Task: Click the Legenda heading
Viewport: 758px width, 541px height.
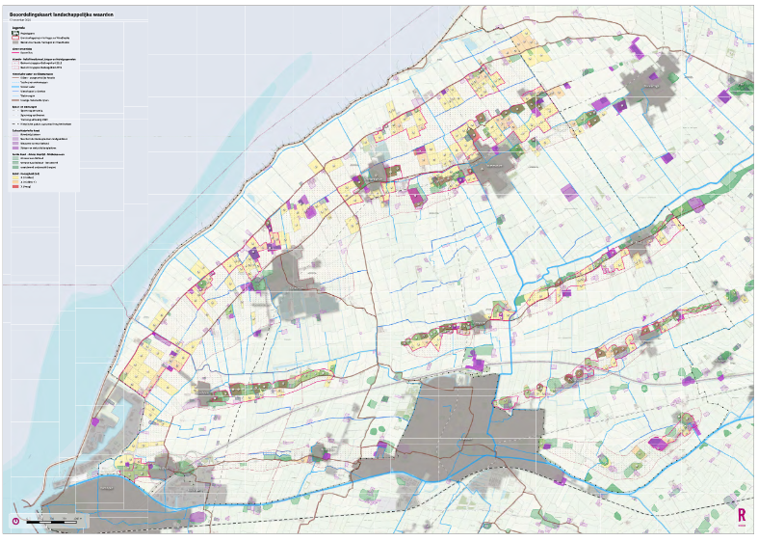Action: coord(17,26)
